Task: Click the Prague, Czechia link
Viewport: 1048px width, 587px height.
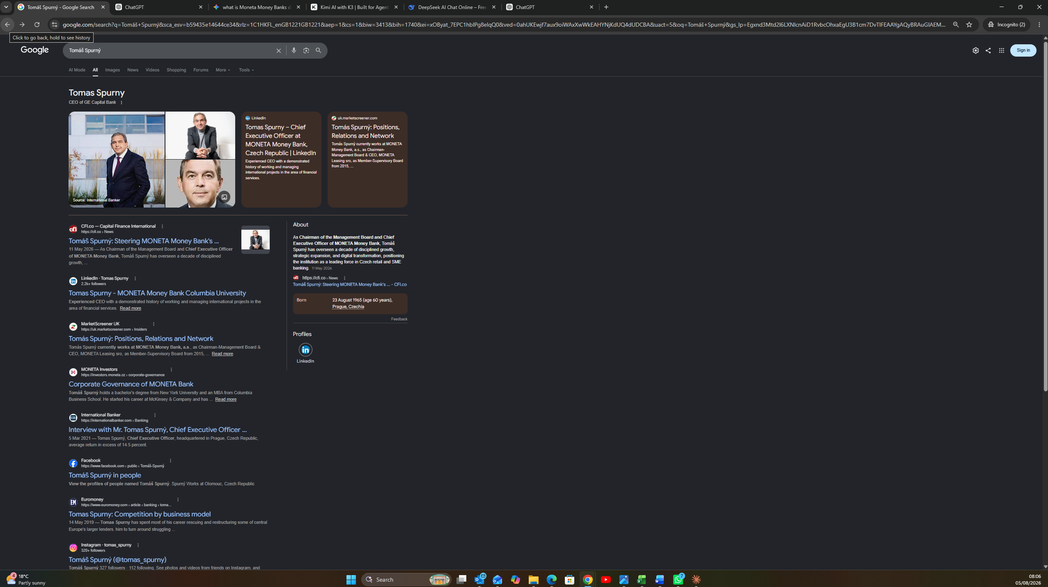Action: point(348,307)
